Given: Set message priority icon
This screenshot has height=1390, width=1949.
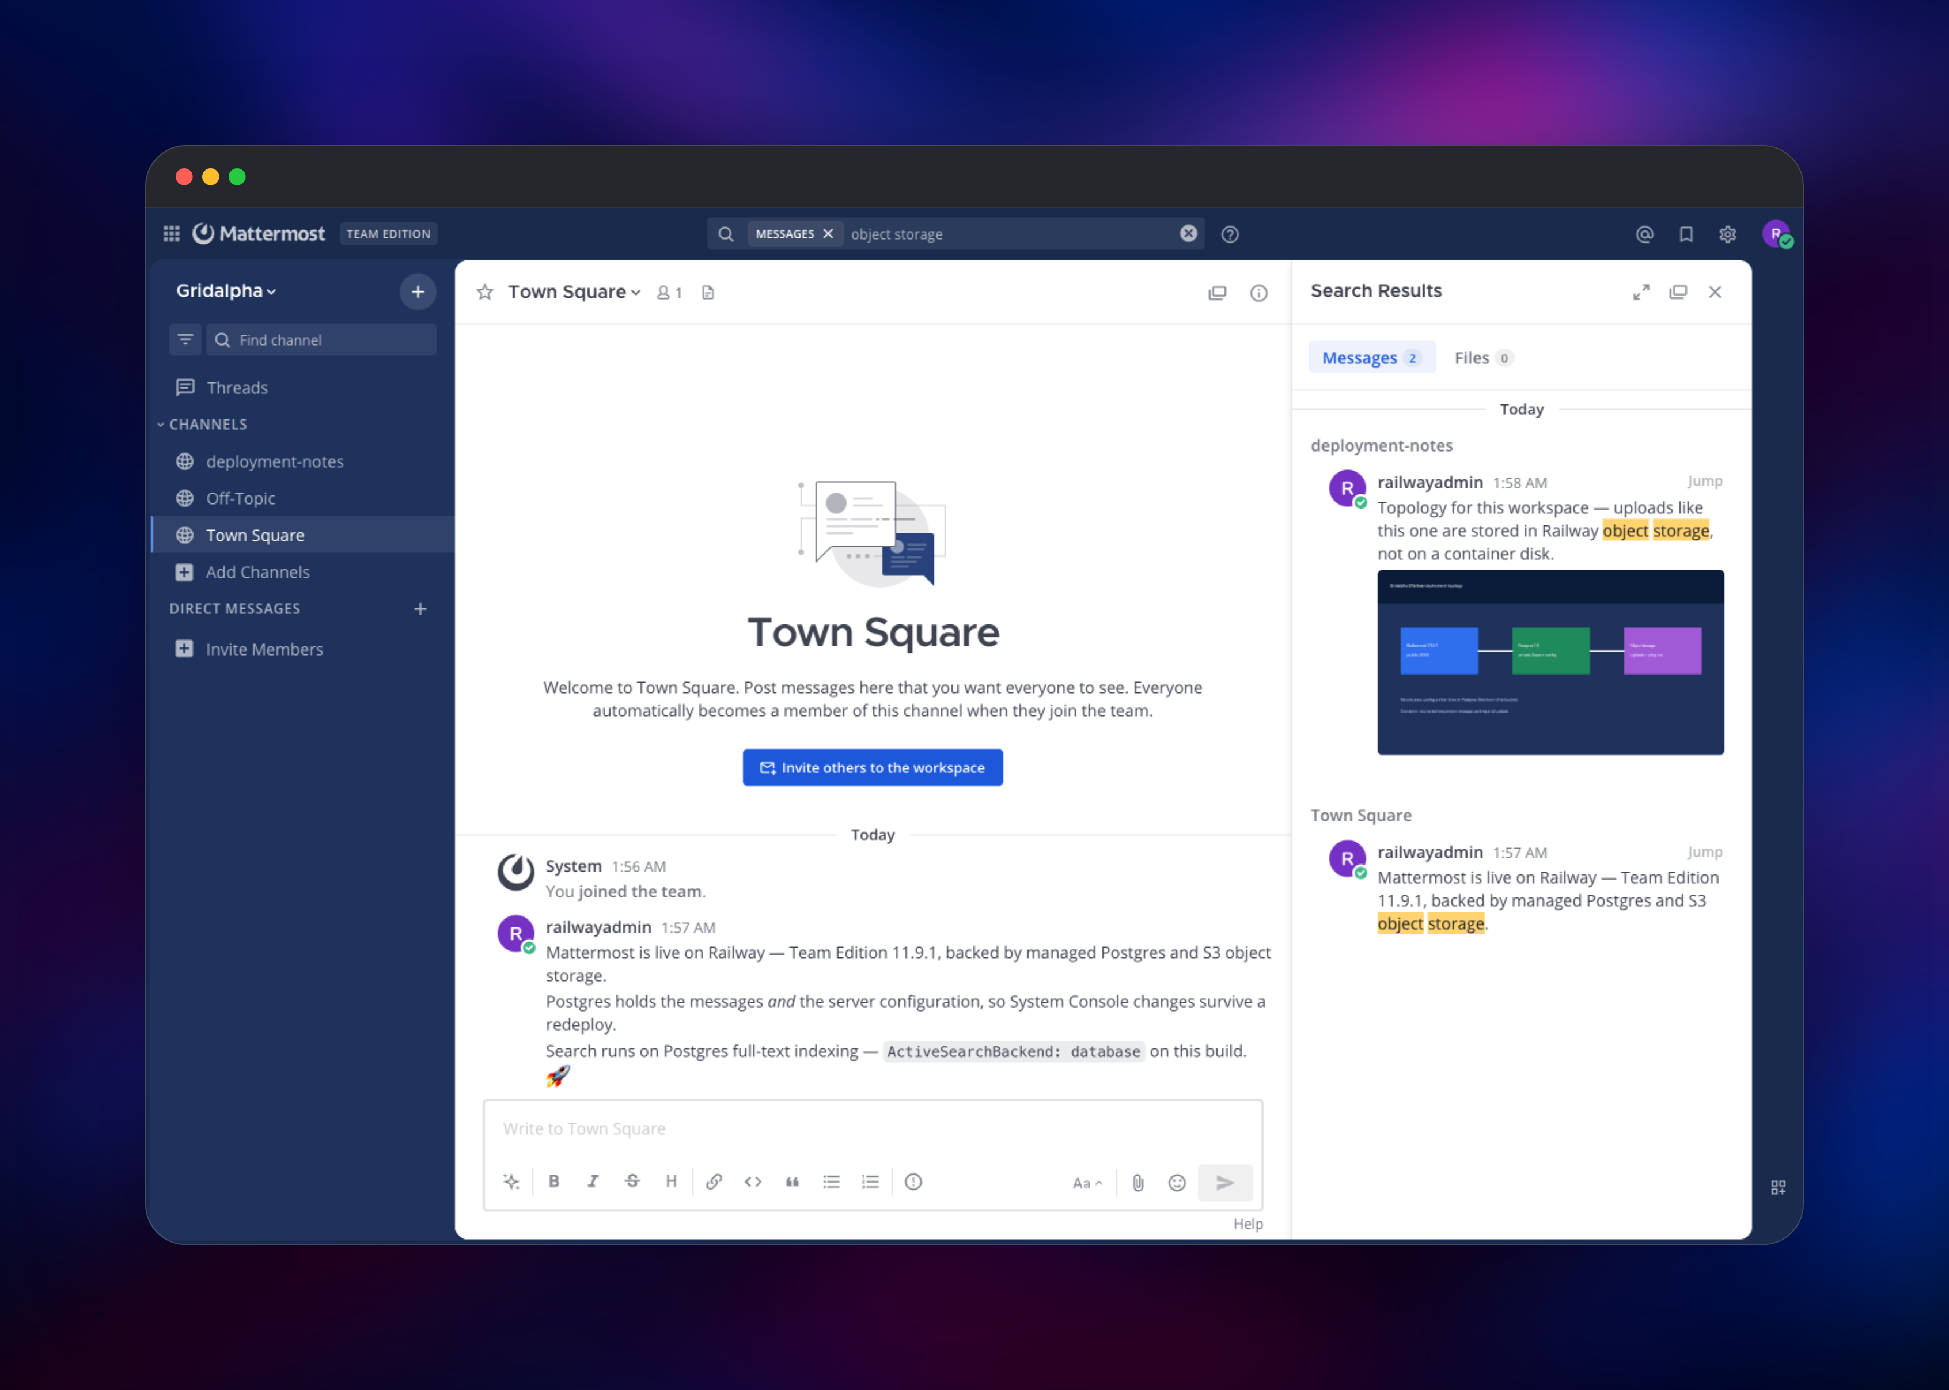Looking at the screenshot, I should pyautogui.click(x=913, y=1182).
